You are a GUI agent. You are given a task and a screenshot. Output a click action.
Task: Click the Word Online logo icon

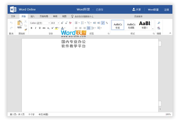(13, 9)
